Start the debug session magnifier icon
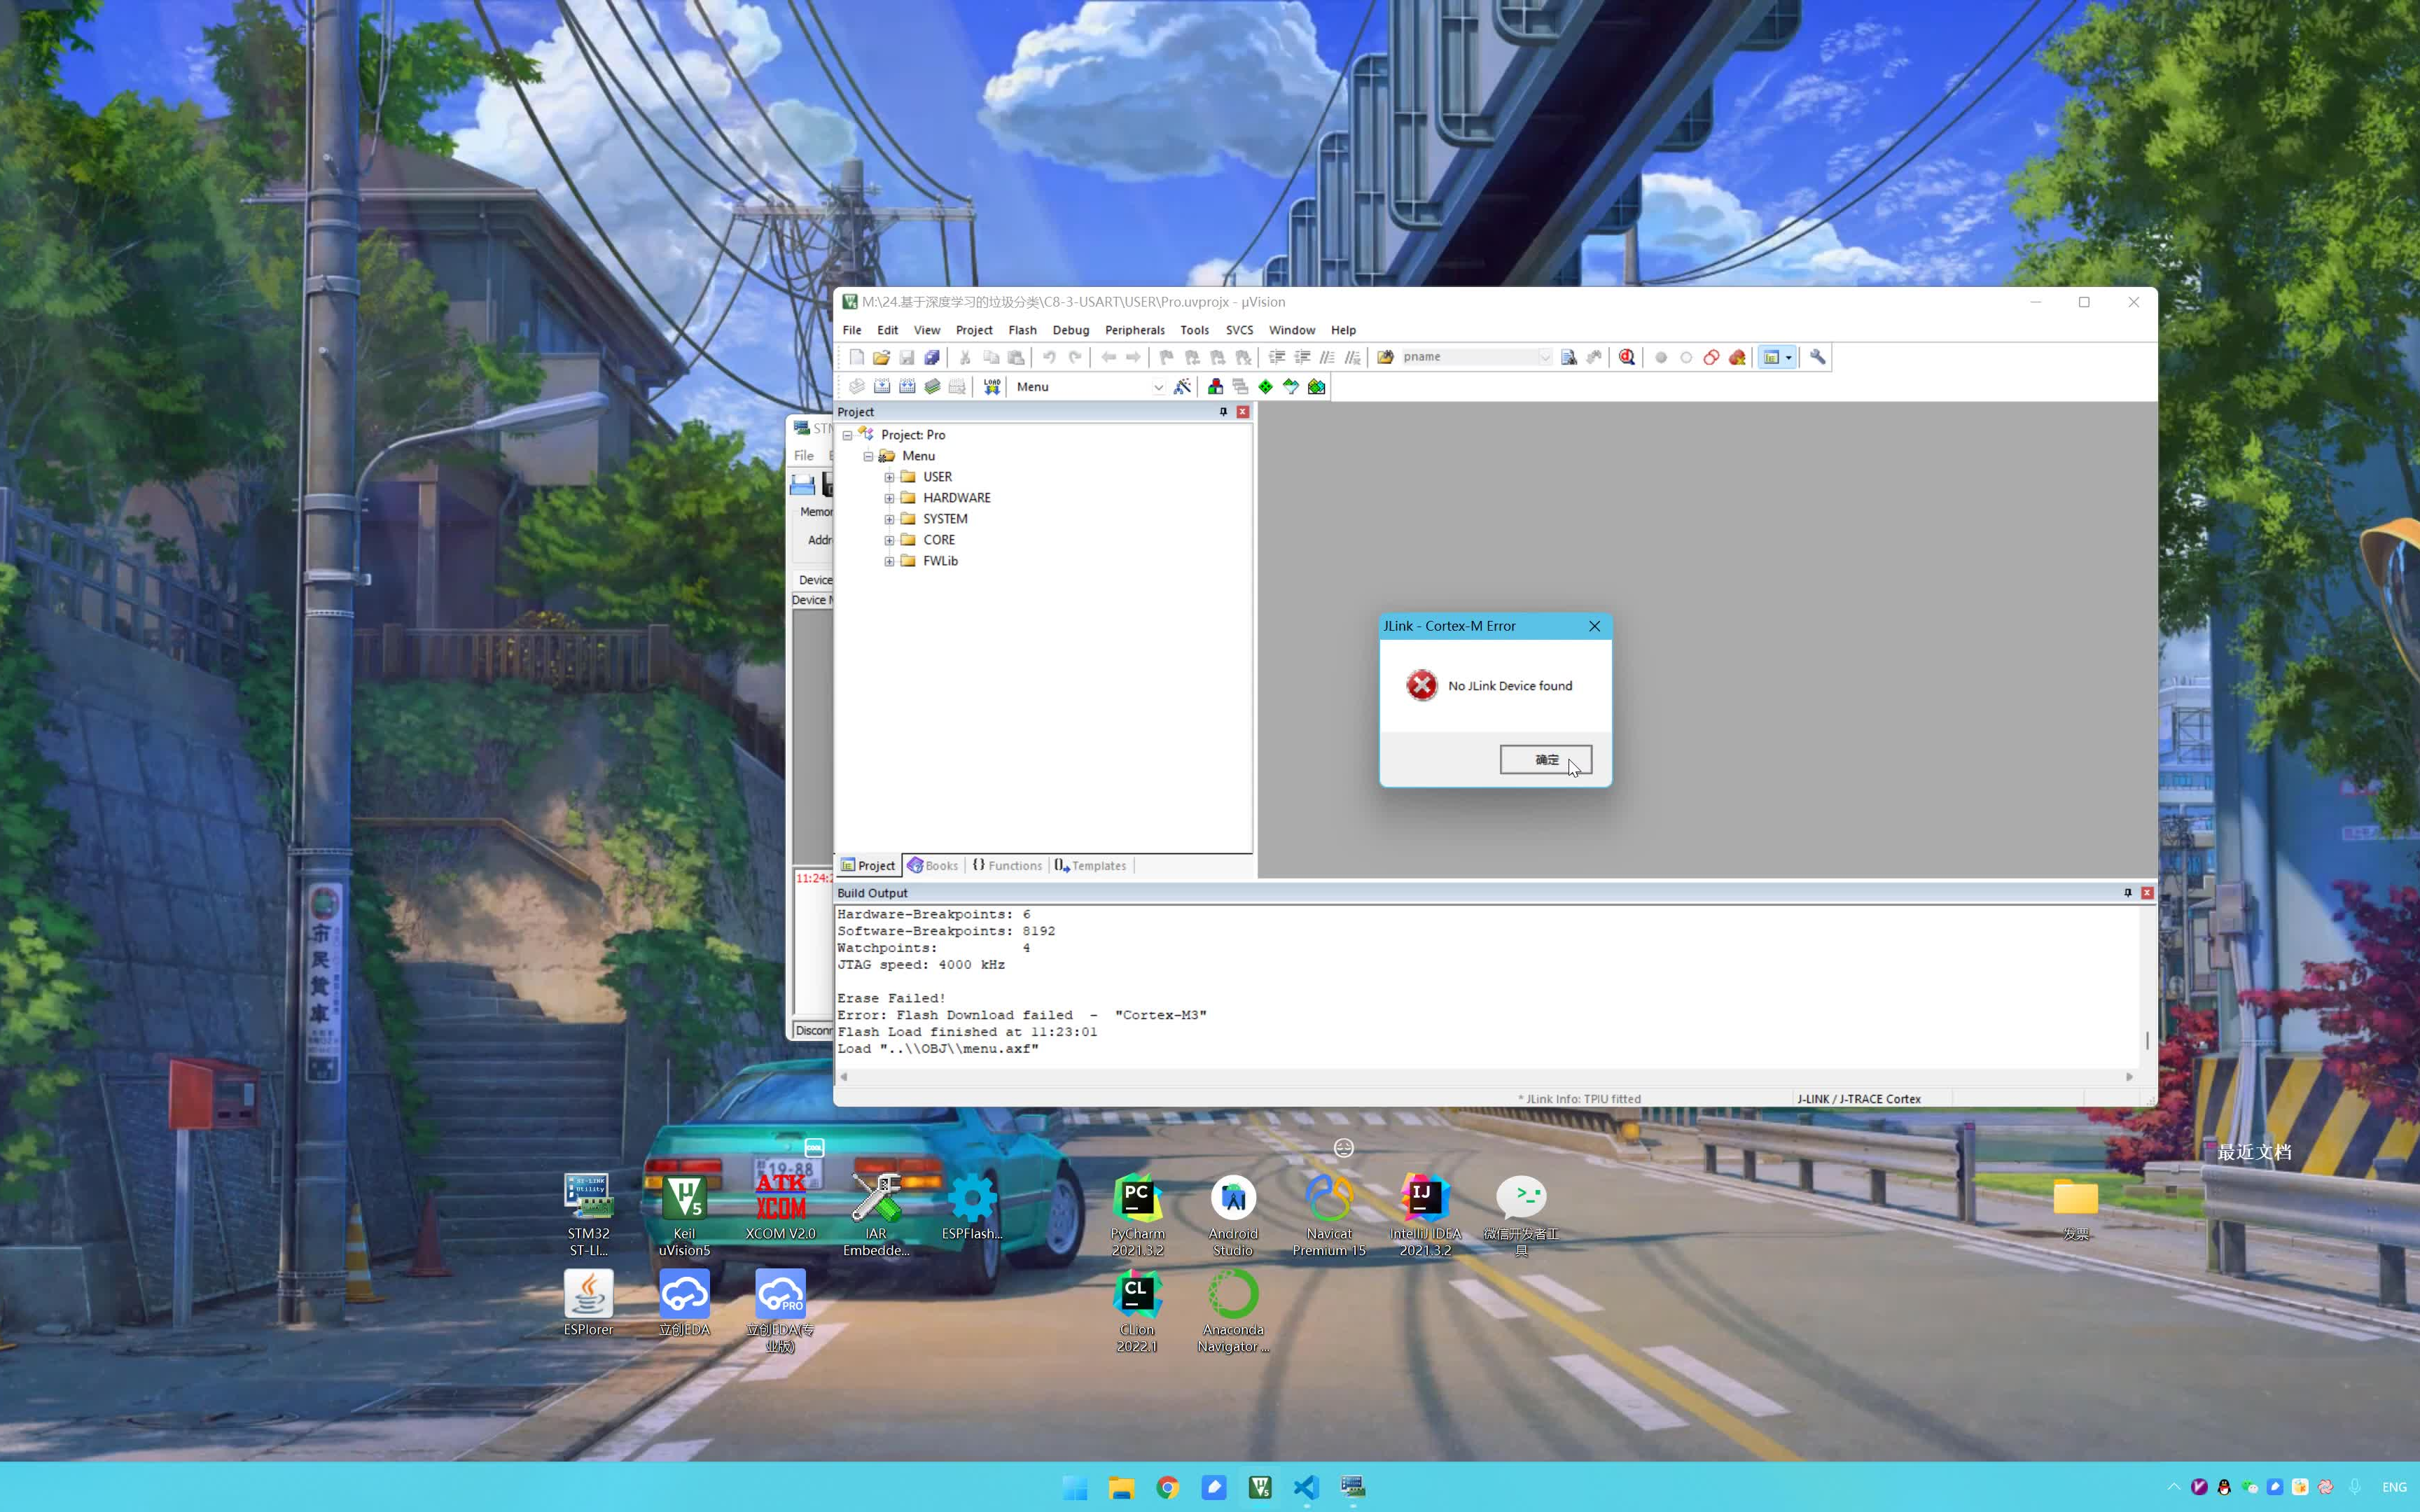 (x=1627, y=357)
